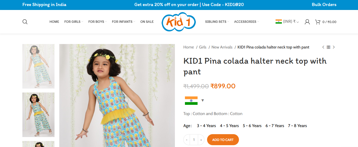Go to previous product arrow

click(x=323, y=47)
